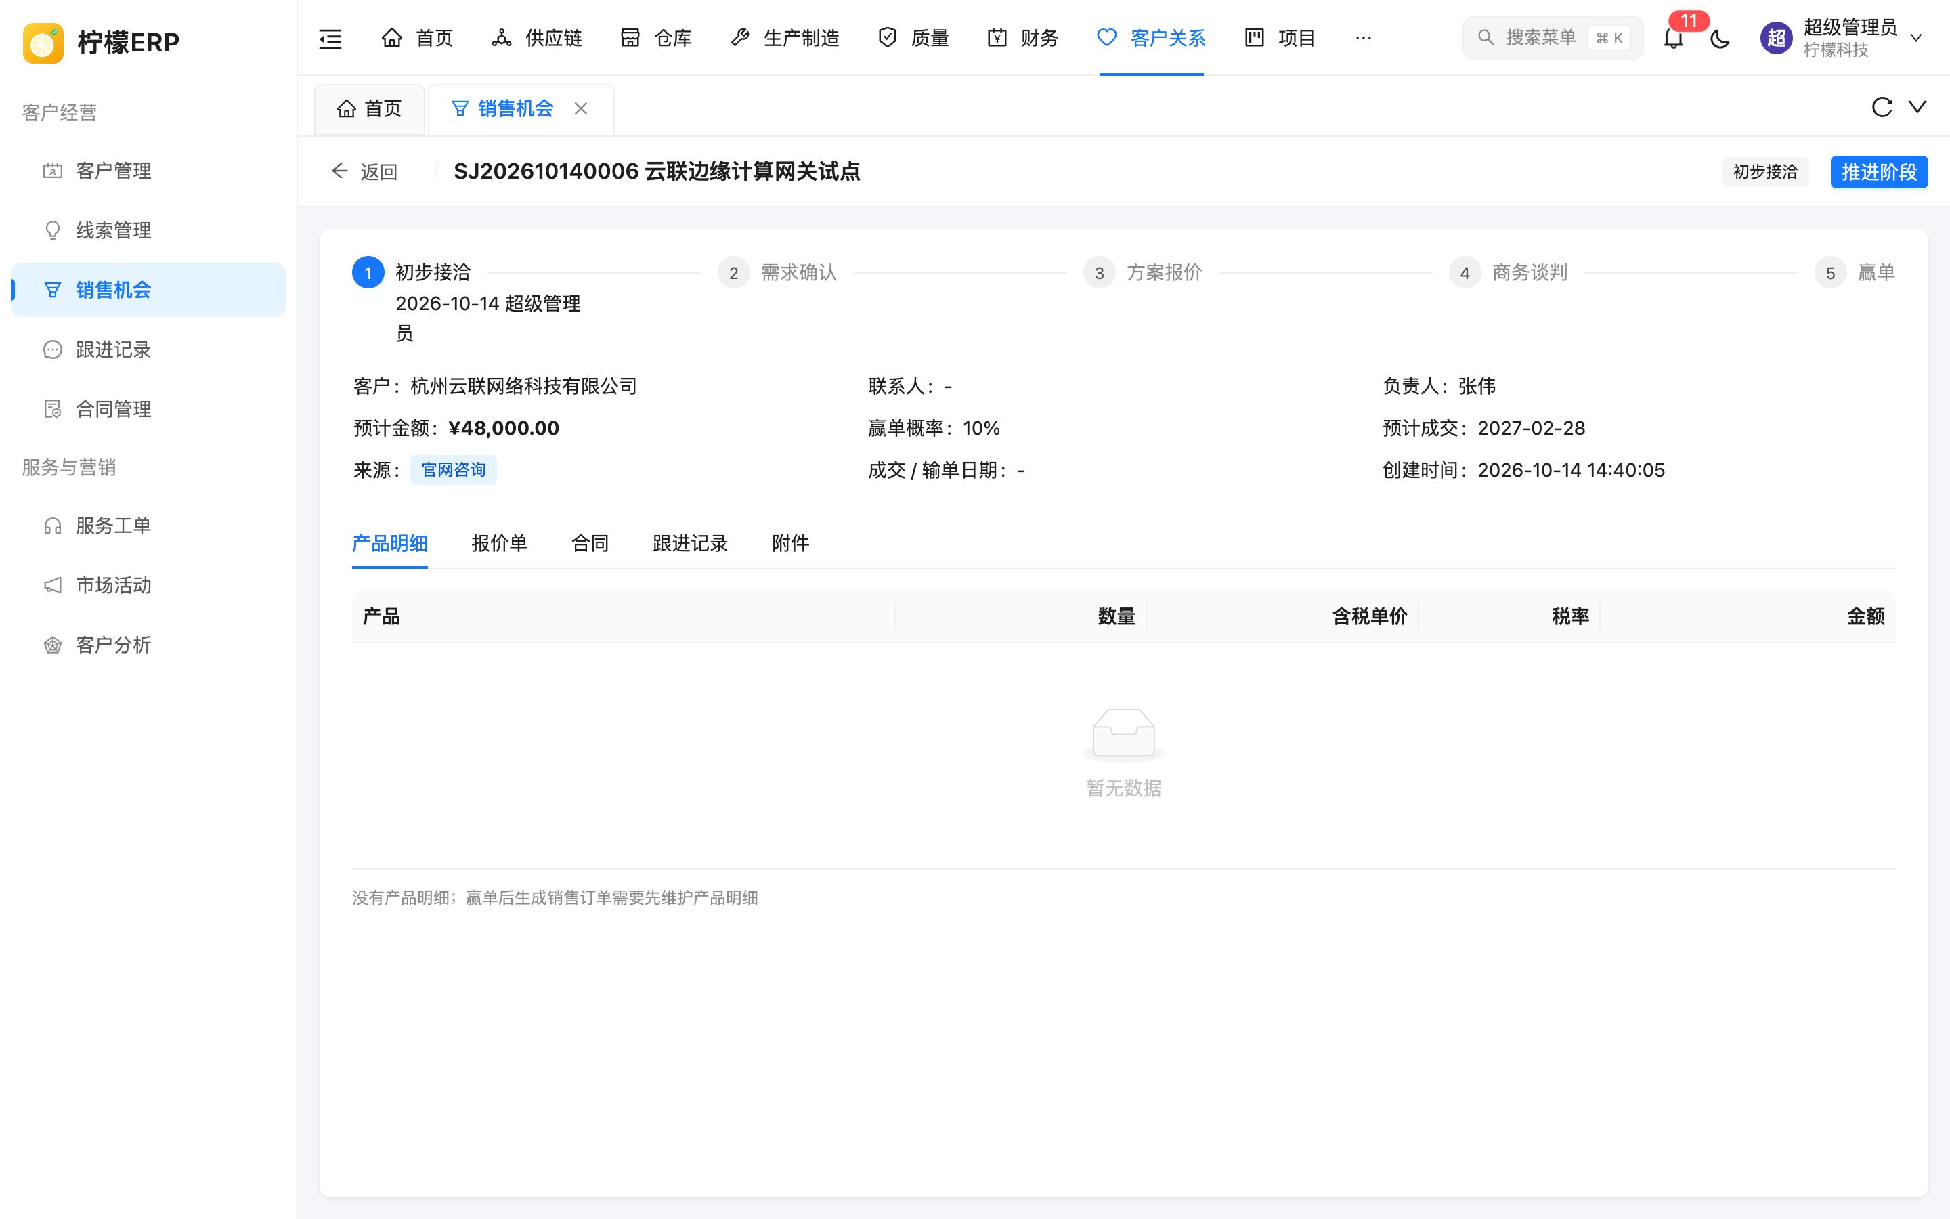Screen dimensions: 1950x1219
Task: Switch to the 跟进记录 detail tab
Action: tap(690, 543)
